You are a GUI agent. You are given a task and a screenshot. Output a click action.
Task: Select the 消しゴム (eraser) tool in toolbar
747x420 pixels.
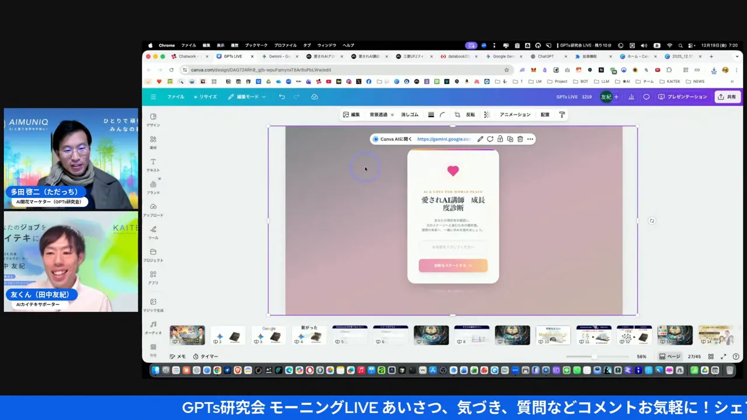[409, 114]
